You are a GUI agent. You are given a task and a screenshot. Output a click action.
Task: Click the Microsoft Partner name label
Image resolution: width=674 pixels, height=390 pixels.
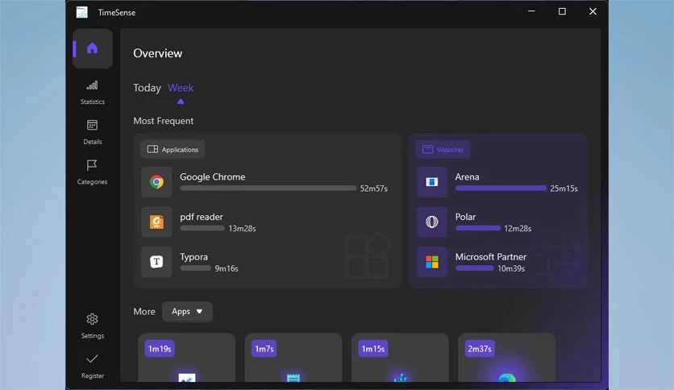click(x=491, y=257)
